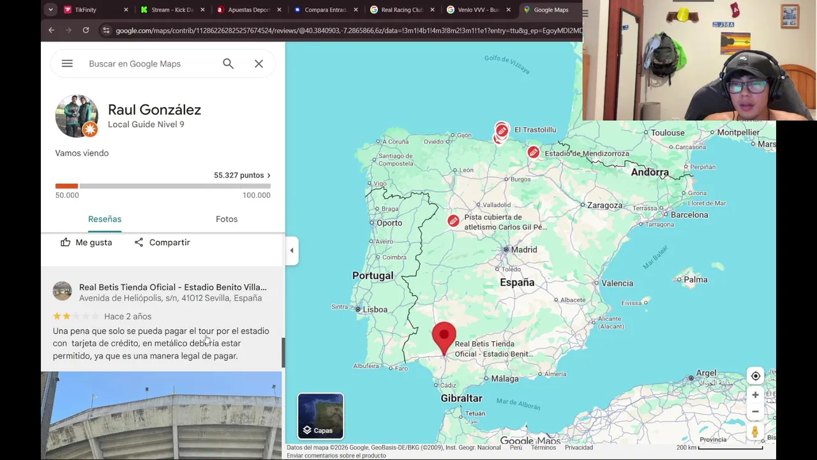
Task: Click the Estadio de Mendizorroza marker
Action: pyautogui.click(x=533, y=152)
